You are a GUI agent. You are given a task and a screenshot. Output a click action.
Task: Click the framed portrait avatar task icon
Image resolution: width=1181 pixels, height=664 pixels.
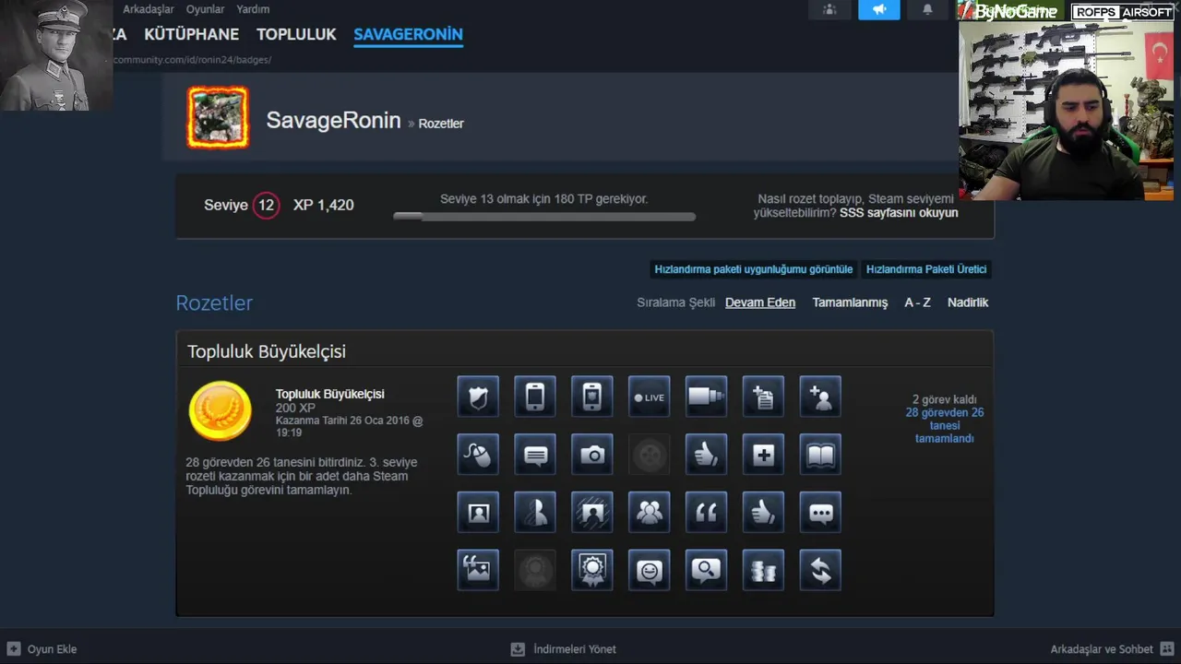point(478,512)
